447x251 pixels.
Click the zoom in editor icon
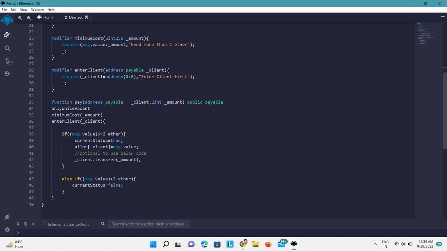[28, 17]
